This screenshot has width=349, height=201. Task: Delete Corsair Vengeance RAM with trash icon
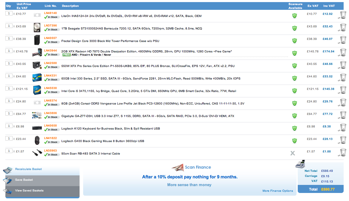pyautogui.click(x=343, y=102)
